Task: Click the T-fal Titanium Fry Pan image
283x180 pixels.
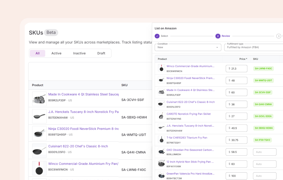Action: [x=162, y=140]
